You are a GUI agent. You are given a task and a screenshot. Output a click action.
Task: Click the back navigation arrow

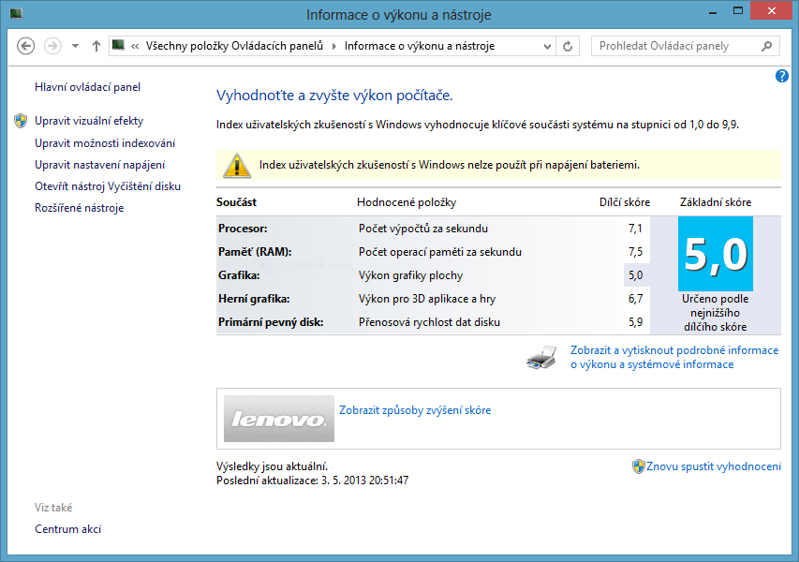pos(26,46)
